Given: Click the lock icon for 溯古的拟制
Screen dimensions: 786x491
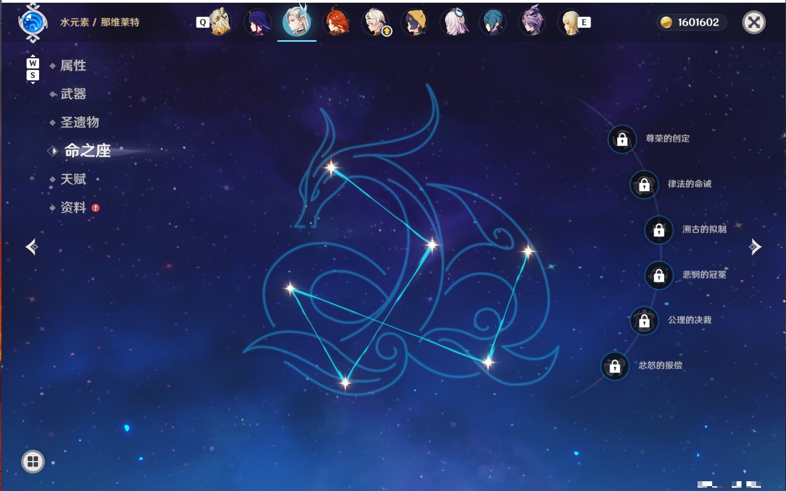Looking at the screenshot, I should click(x=659, y=230).
